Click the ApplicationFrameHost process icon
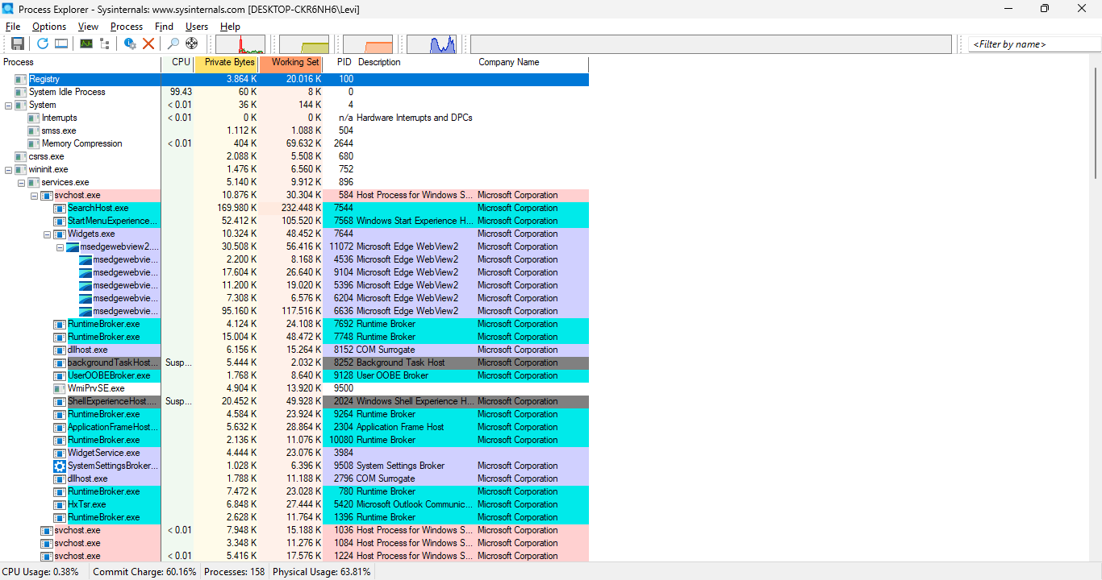The width and height of the screenshot is (1102, 580). [x=60, y=427]
